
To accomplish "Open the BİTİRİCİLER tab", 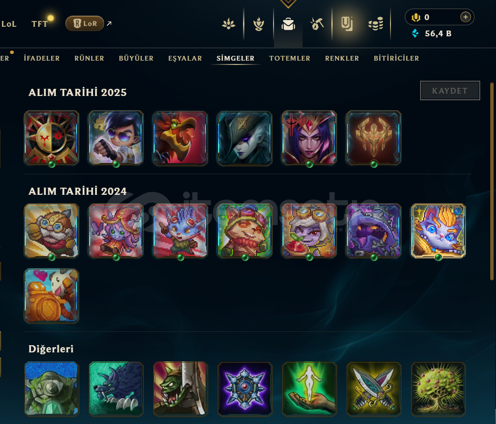I will [396, 58].
